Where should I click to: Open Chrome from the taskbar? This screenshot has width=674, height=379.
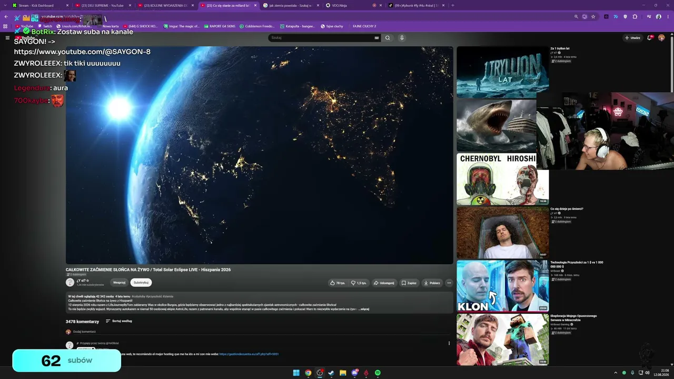pyautogui.click(x=308, y=373)
